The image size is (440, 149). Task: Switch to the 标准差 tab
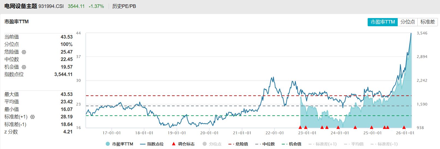[427, 22]
